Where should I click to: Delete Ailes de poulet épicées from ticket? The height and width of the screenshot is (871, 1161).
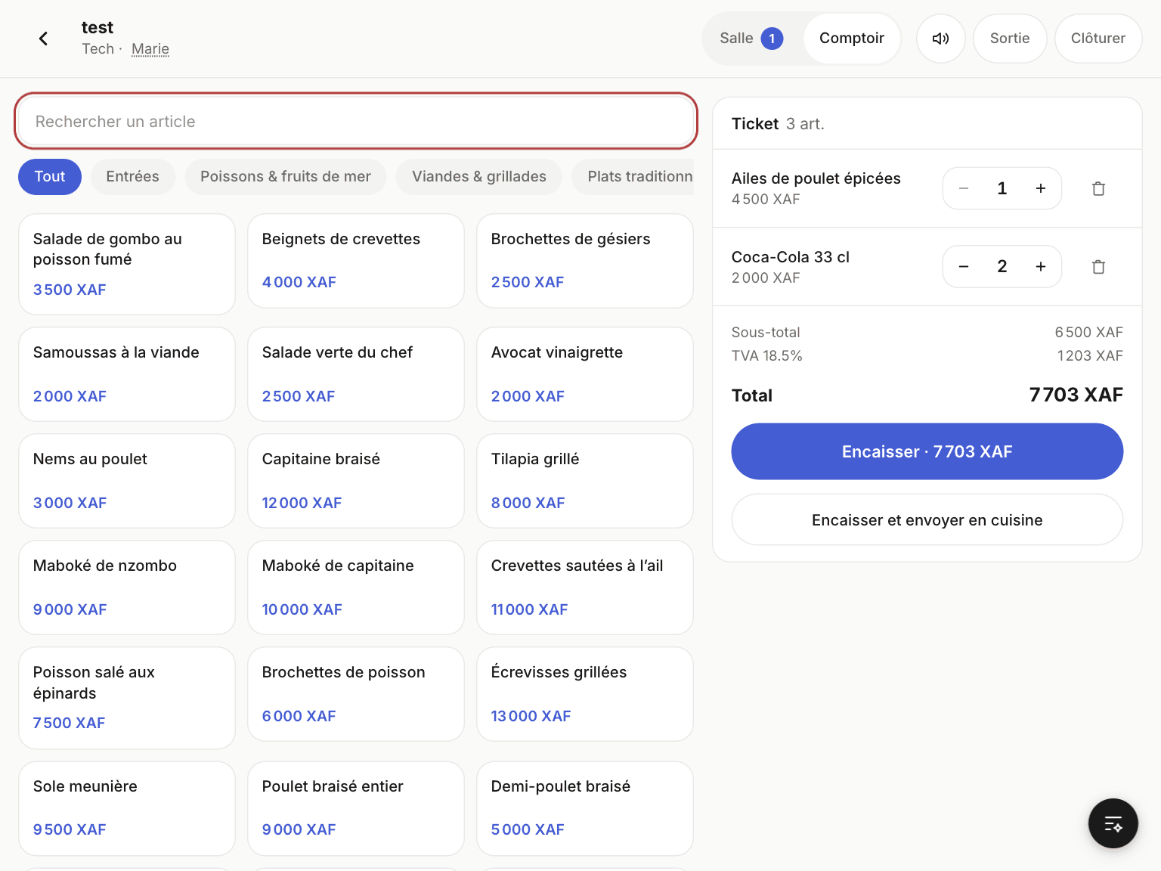pos(1098,189)
